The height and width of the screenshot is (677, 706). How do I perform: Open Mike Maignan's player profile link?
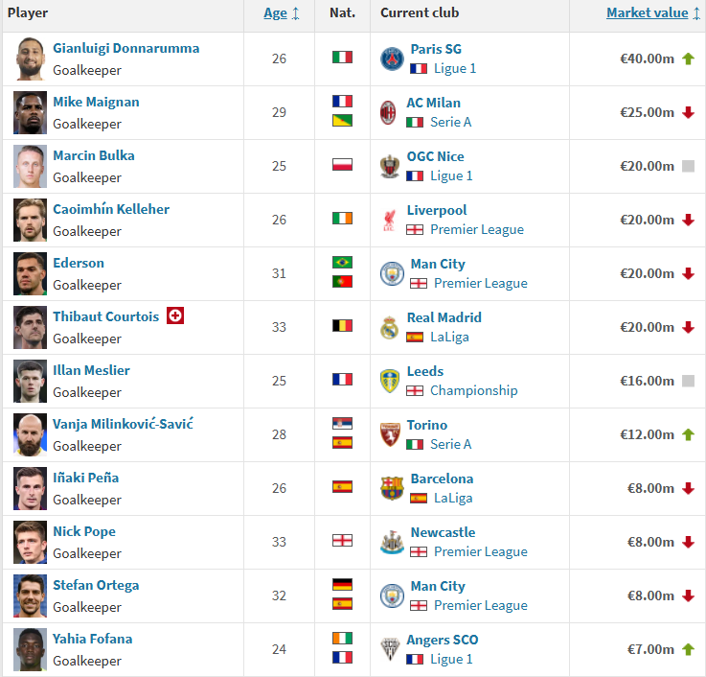coord(96,102)
